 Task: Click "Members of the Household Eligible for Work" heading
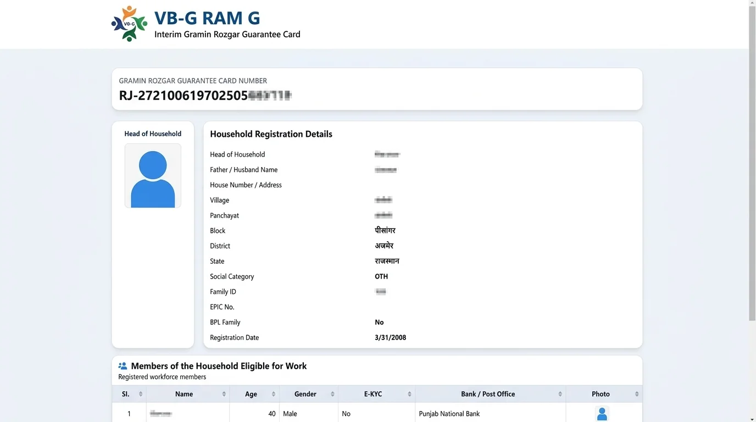219,366
